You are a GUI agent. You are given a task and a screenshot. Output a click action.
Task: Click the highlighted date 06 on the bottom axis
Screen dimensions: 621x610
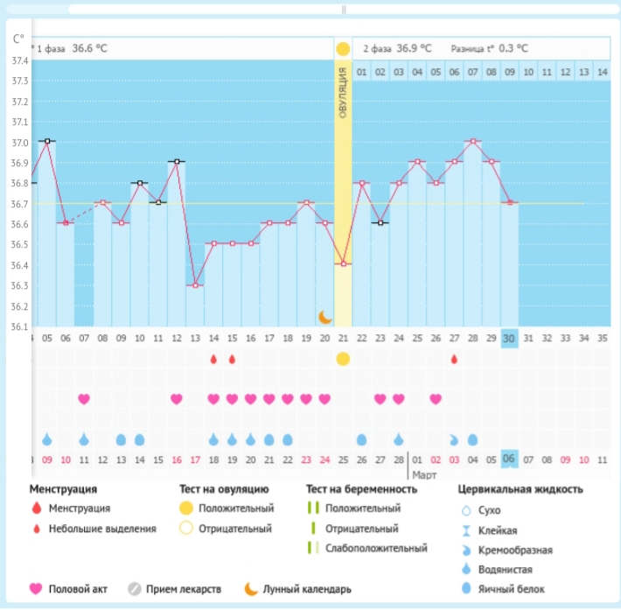pos(509,459)
